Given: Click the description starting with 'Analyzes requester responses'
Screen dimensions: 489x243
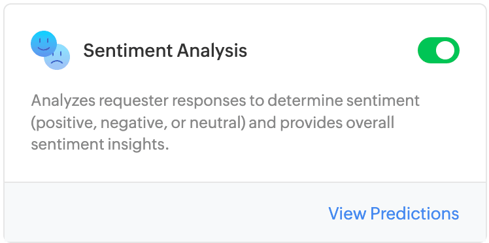Looking at the screenshot, I should click(225, 123).
